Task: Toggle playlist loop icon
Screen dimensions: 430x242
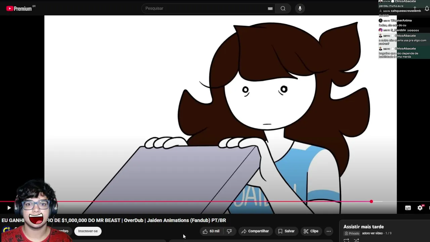Action: pos(346,240)
